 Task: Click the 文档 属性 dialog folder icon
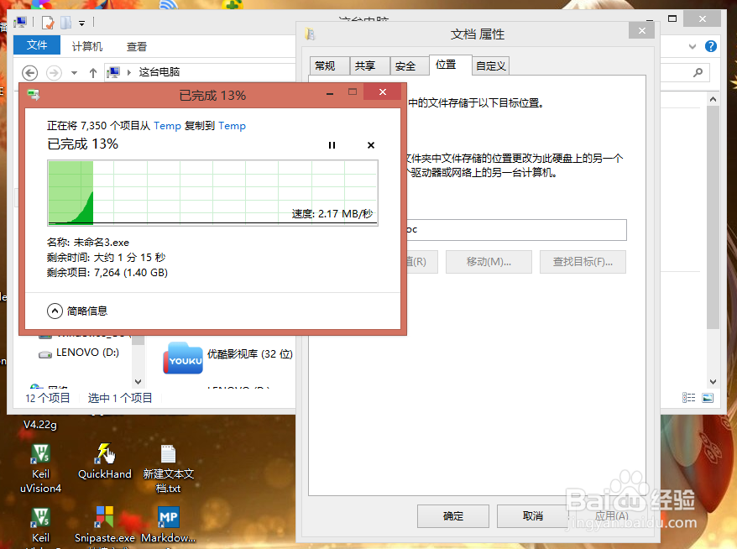tap(310, 34)
